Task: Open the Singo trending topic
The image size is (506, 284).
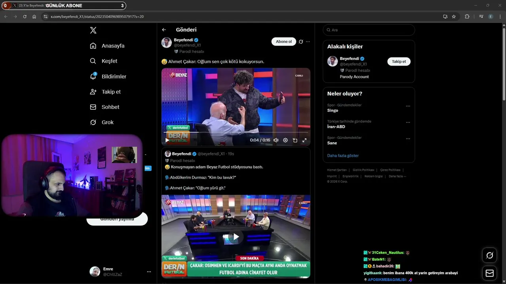Action: click(332, 110)
